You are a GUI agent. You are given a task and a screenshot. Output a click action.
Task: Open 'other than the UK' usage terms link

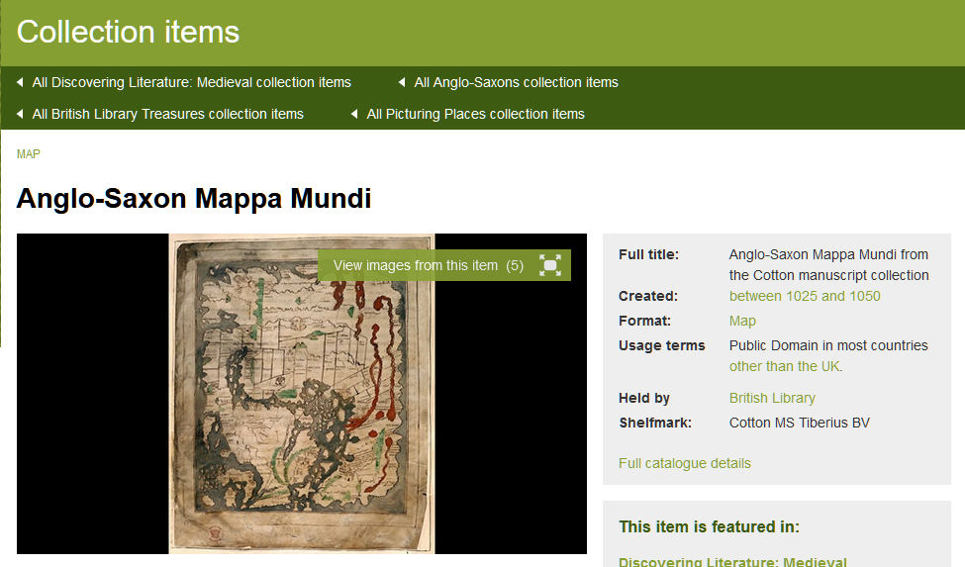click(786, 366)
